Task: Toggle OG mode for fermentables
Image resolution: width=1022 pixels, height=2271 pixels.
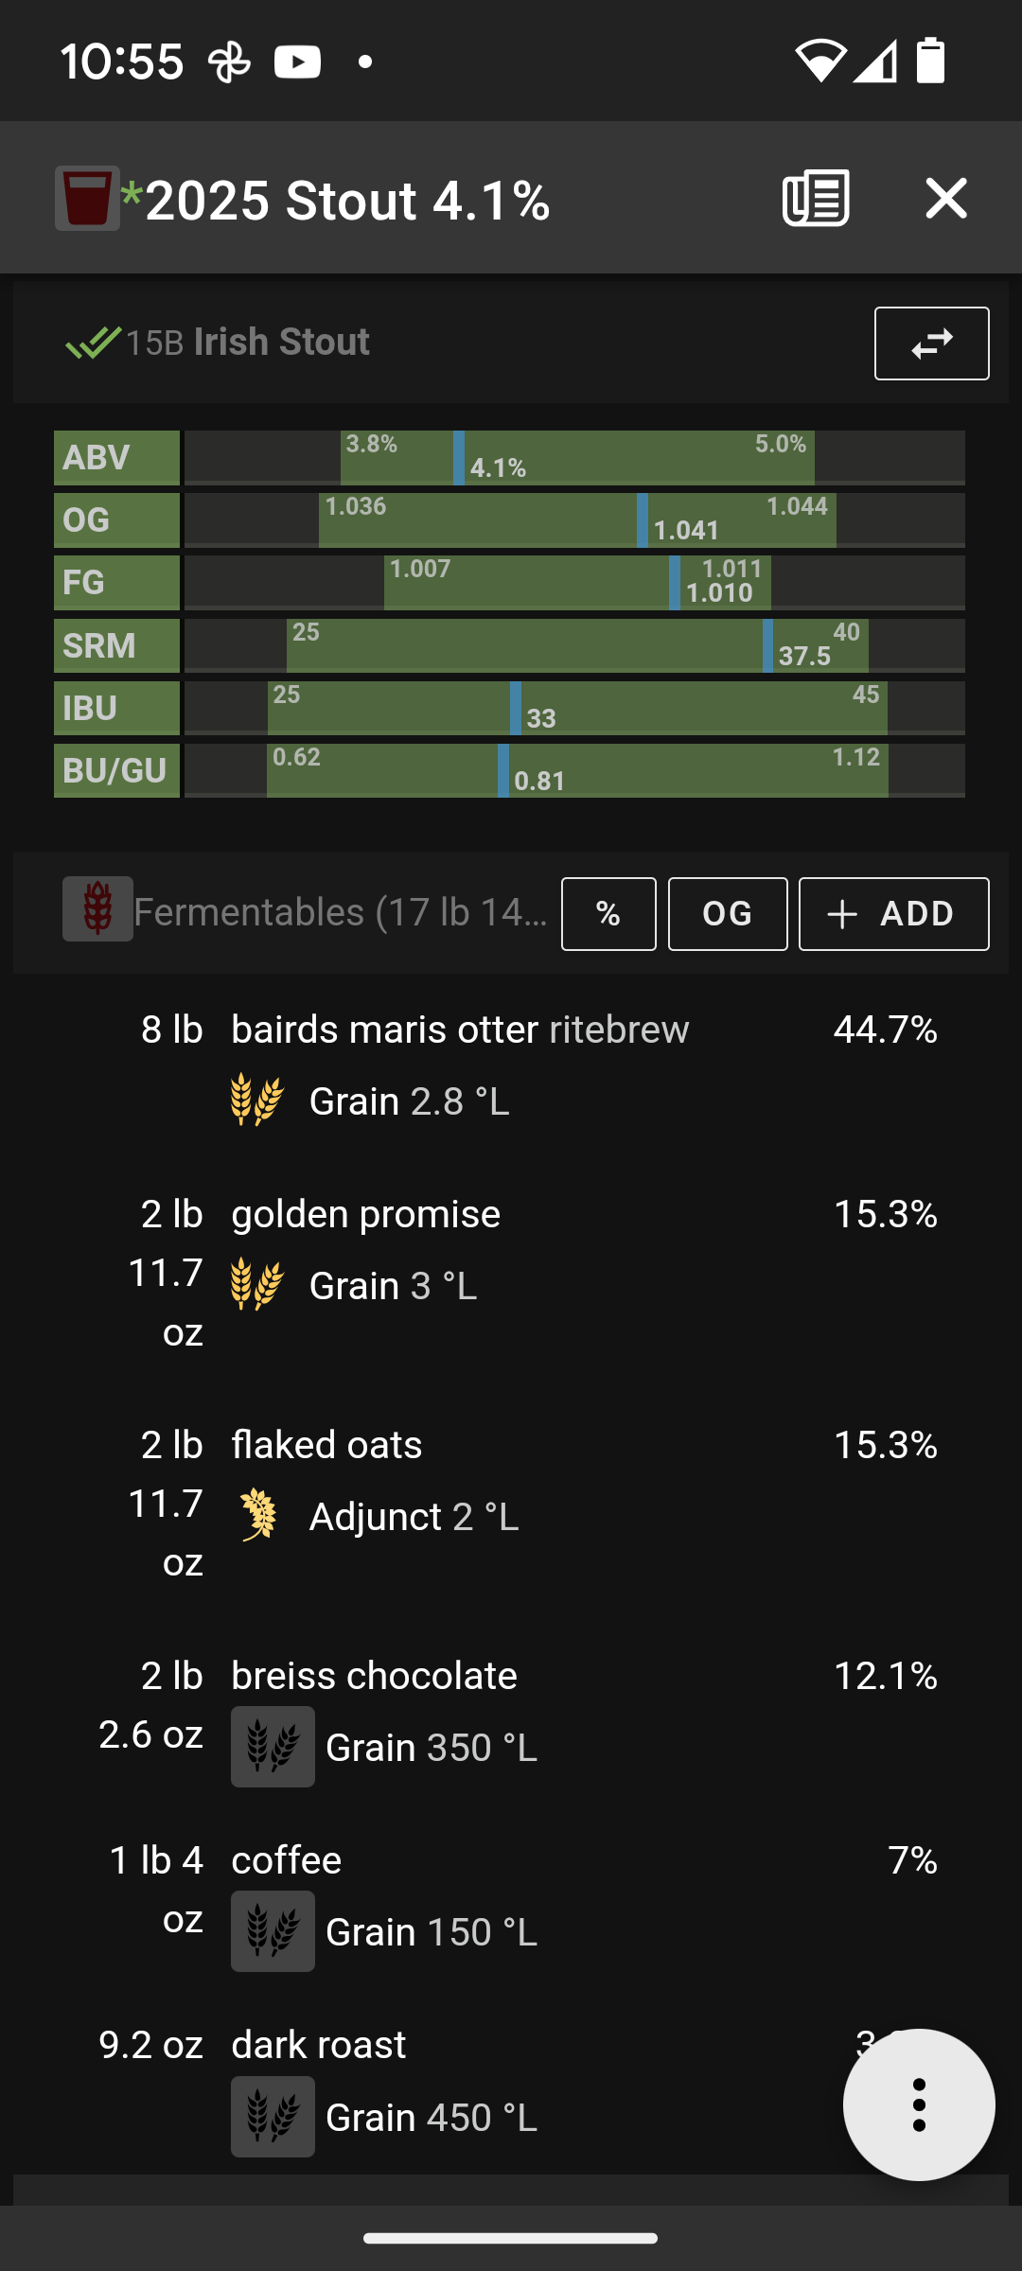Action: (728, 914)
